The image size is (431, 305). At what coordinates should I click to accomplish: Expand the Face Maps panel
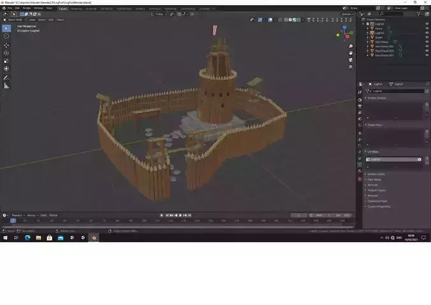373,180
